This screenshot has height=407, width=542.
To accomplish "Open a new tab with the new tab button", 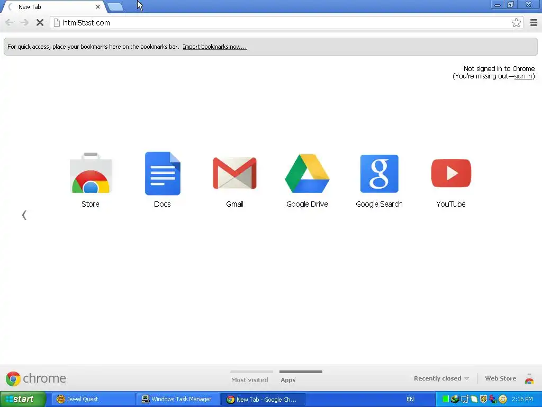I will pos(115,7).
